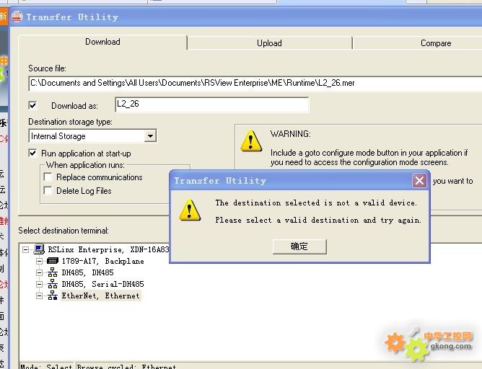482x369 pixels.
Task: Close the error dialog with the X
Action: (x=419, y=180)
